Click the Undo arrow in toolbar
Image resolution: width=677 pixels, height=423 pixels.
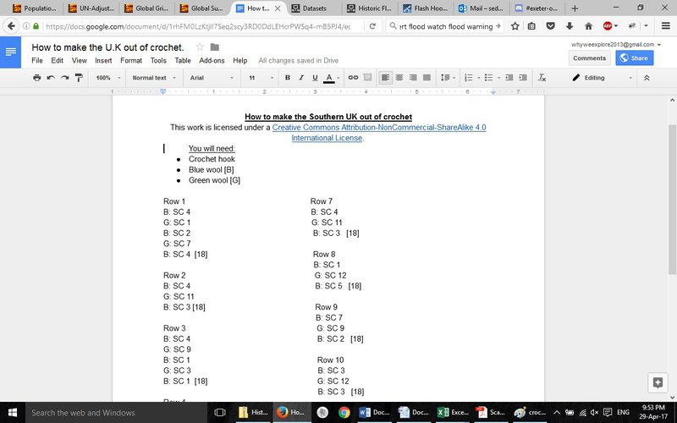pos(51,78)
